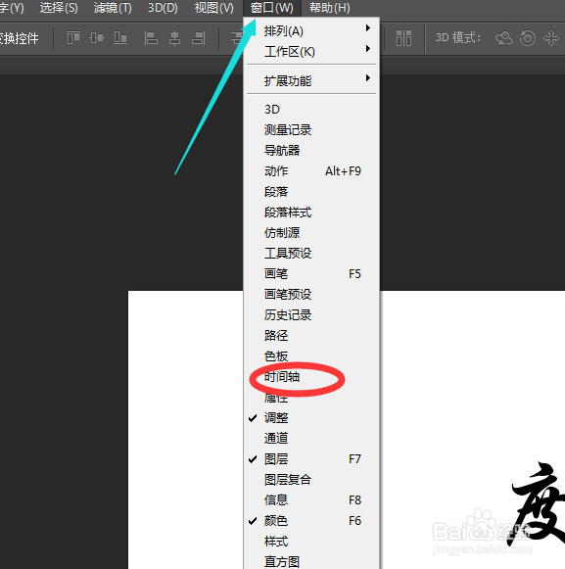Select the 3D rotate mode icon
The width and height of the screenshot is (565, 569).
click(x=504, y=38)
